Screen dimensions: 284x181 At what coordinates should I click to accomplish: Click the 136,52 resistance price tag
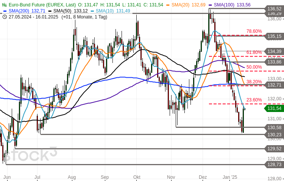(274, 9)
